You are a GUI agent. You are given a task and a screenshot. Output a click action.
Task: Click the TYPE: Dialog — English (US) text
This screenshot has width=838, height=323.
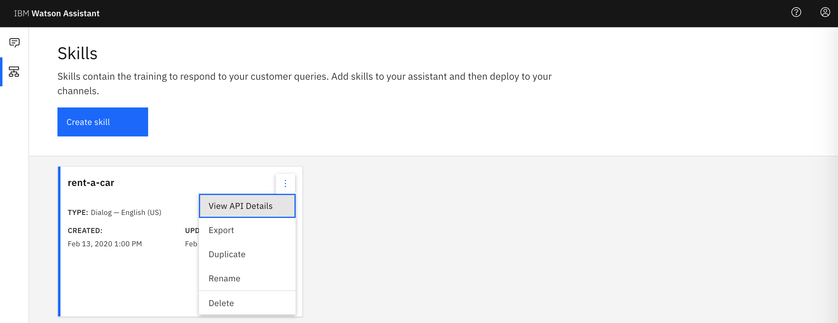(x=115, y=213)
